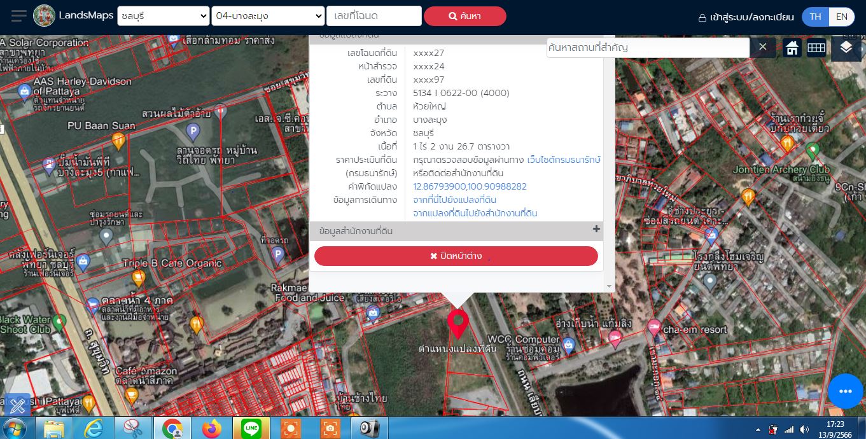
Task: Switch the language to EN
Action: 841,17
